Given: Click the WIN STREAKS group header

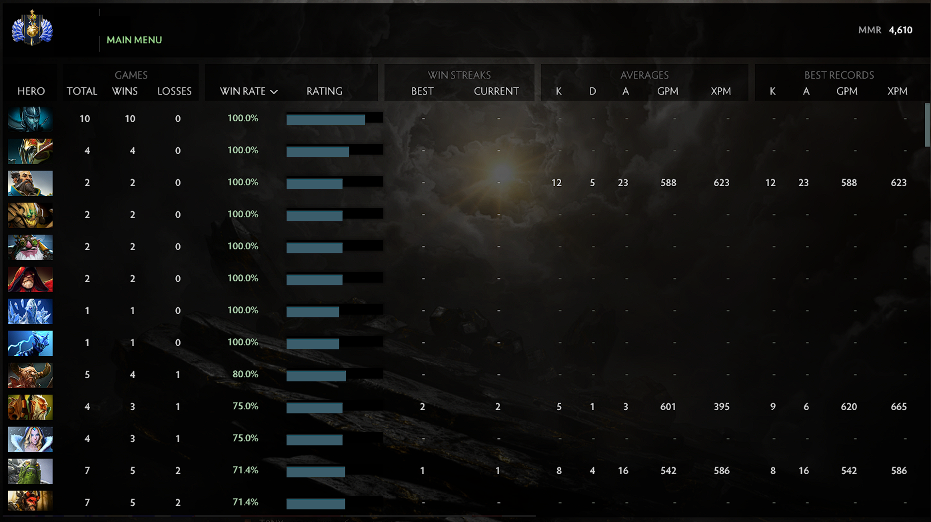Looking at the screenshot, I should [459, 75].
